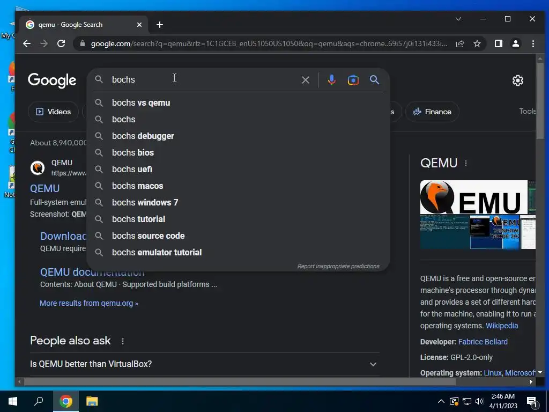Click the Google logo
Screen dimensions: 549x412
(52, 80)
